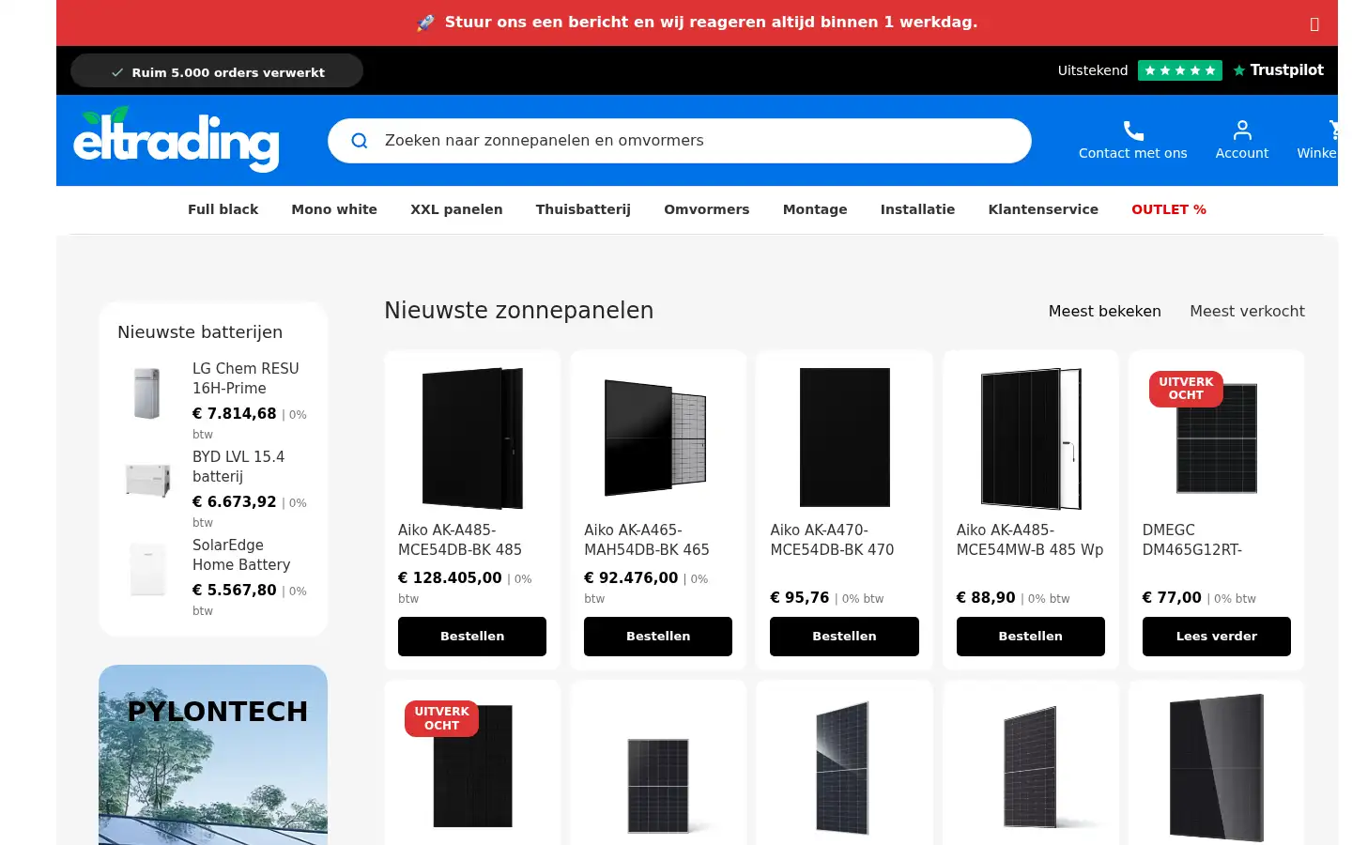This screenshot has width=1352, height=845.
Task: Click Bestellen for Aiko AK-A470-MCE54DB-BK
Action: [x=844, y=637]
